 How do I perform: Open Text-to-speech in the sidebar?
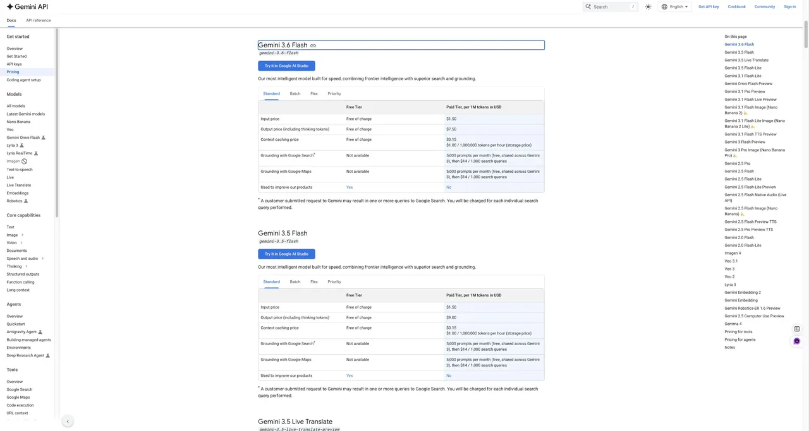20,170
